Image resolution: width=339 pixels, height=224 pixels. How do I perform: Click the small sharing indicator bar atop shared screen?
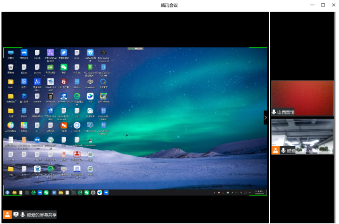coord(135,49)
